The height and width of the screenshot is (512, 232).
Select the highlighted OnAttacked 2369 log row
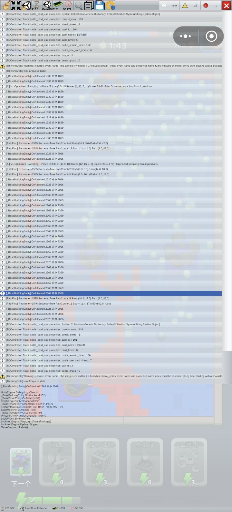coord(111,293)
